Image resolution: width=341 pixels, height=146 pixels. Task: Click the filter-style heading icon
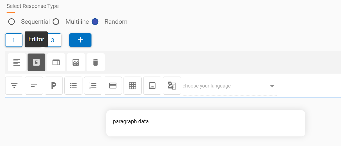14,86
